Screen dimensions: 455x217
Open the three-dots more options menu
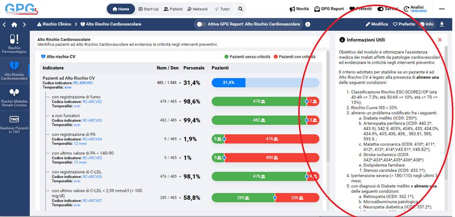(442, 9)
